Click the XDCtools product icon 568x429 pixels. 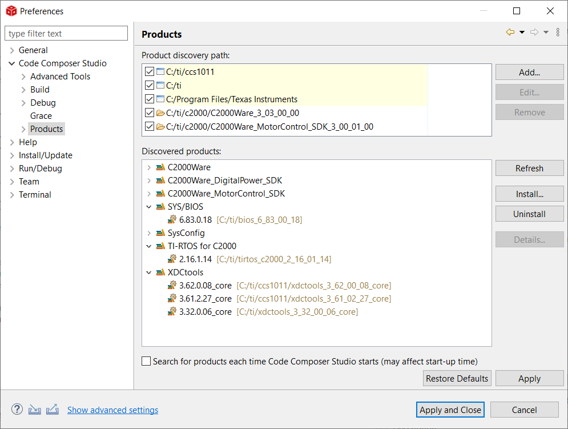(160, 272)
